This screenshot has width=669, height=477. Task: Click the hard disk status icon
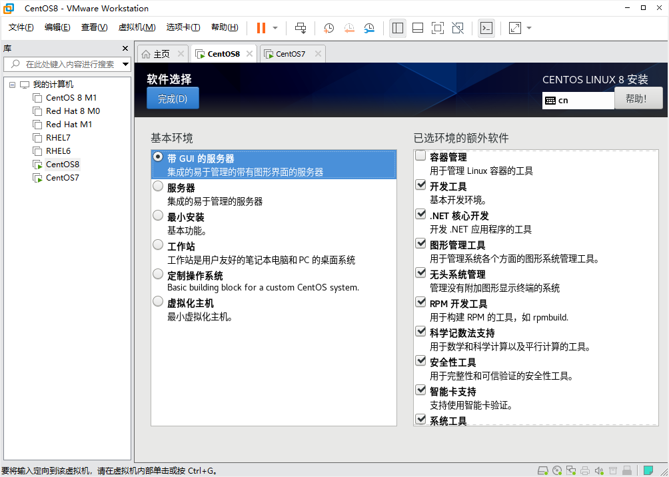[542, 471]
